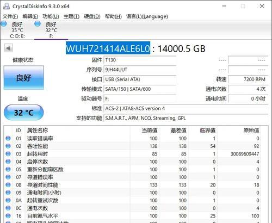Open the 硬盘(D) menu
The width and height of the screenshot is (272, 223).
92,16
